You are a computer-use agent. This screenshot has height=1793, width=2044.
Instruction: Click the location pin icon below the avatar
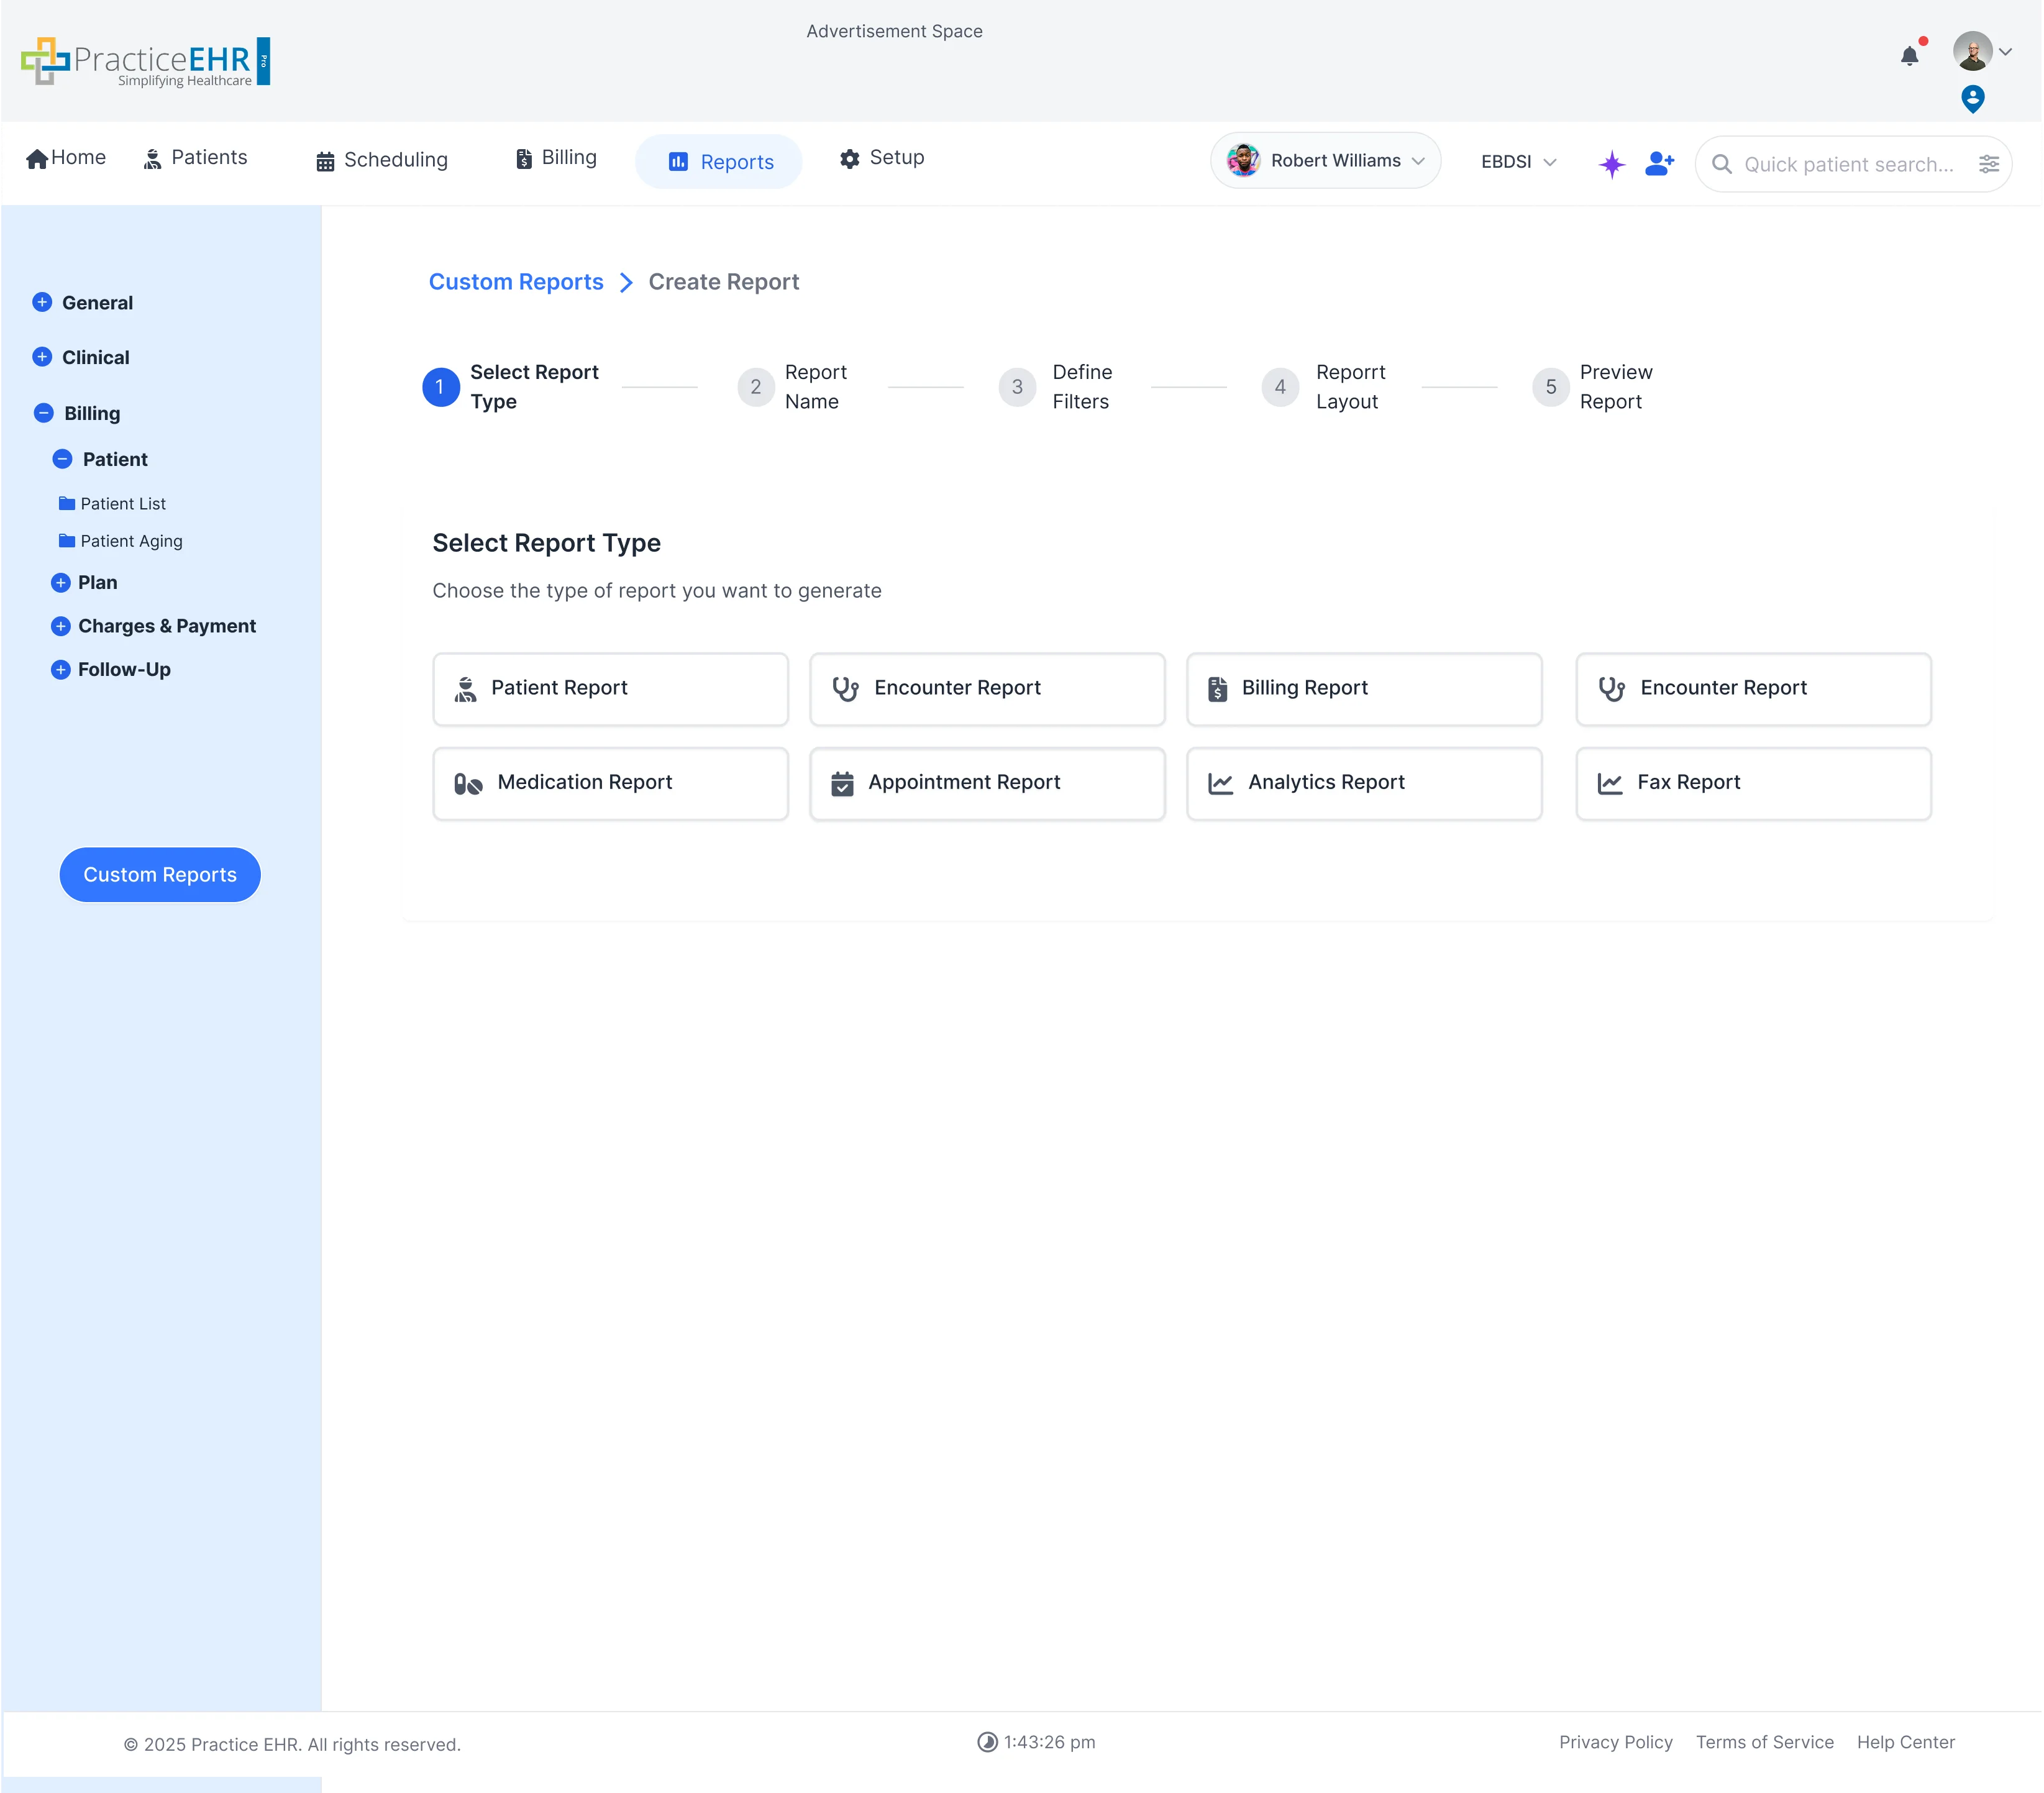1972,99
